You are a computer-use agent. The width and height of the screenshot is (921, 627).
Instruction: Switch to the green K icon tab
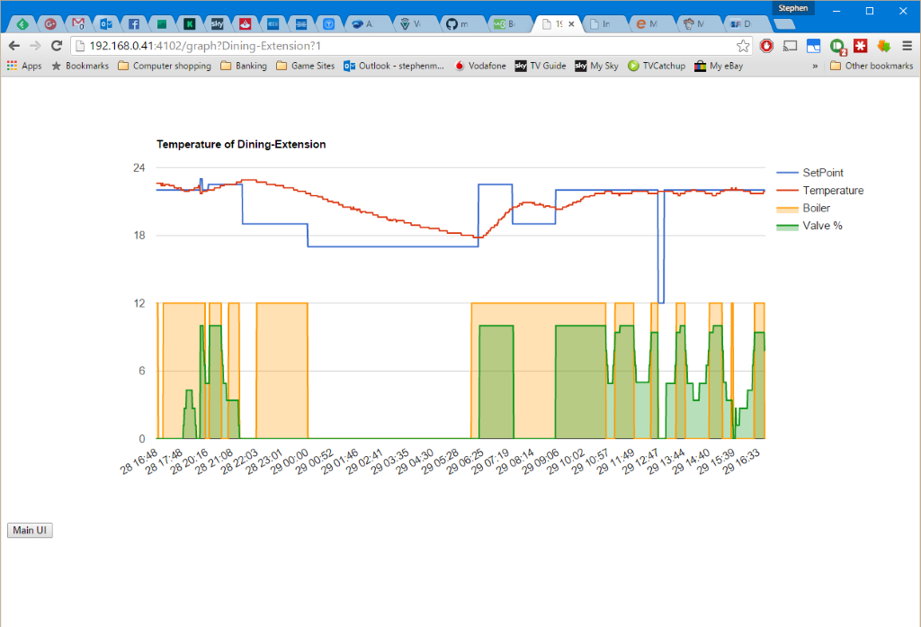tap(189, 24)
